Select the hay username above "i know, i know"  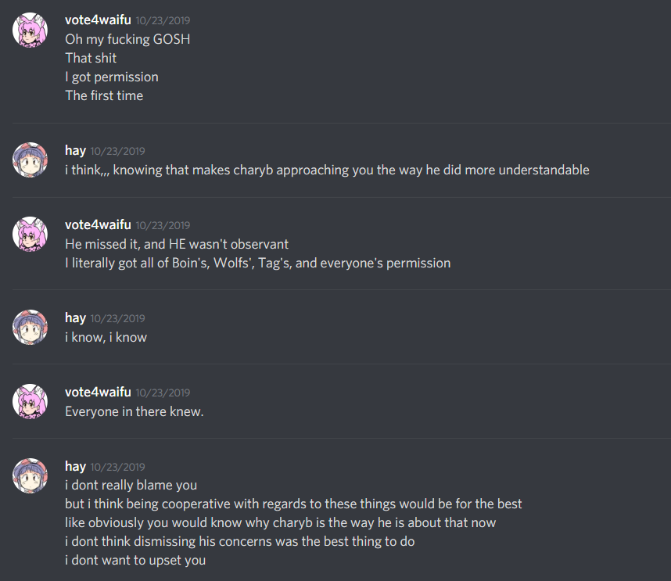(75, 318)
